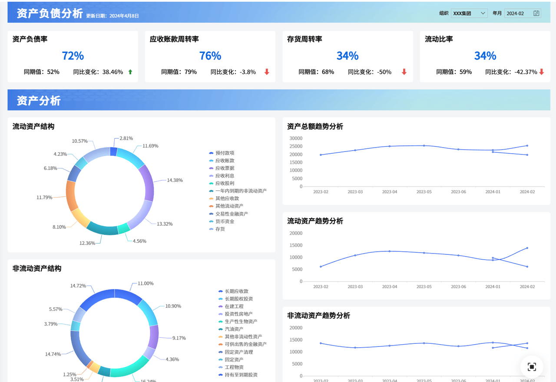This screenshot has width=556, height=382.
Task: Toggle 其他非流动性资产 legend item
Action: pos(240,337)
